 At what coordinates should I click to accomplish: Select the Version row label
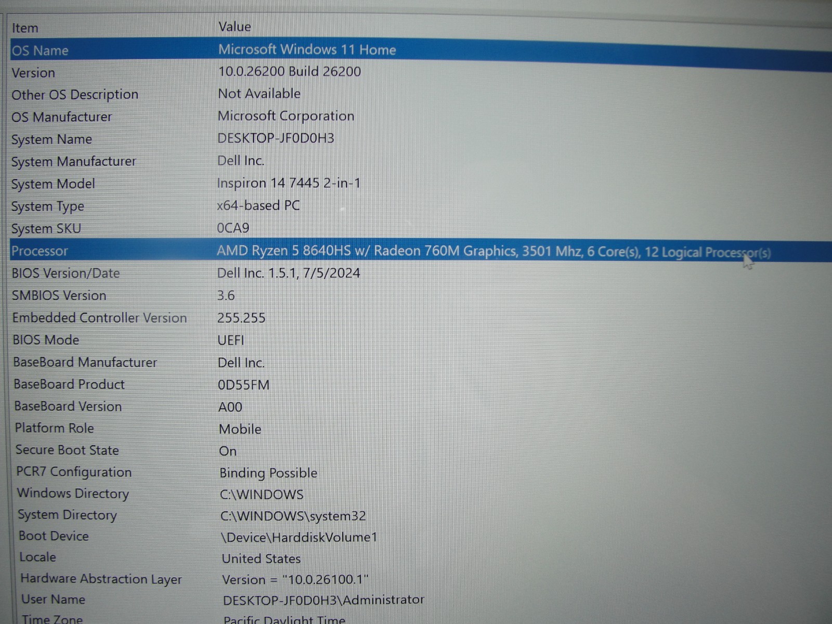click(x=33, y=73)
